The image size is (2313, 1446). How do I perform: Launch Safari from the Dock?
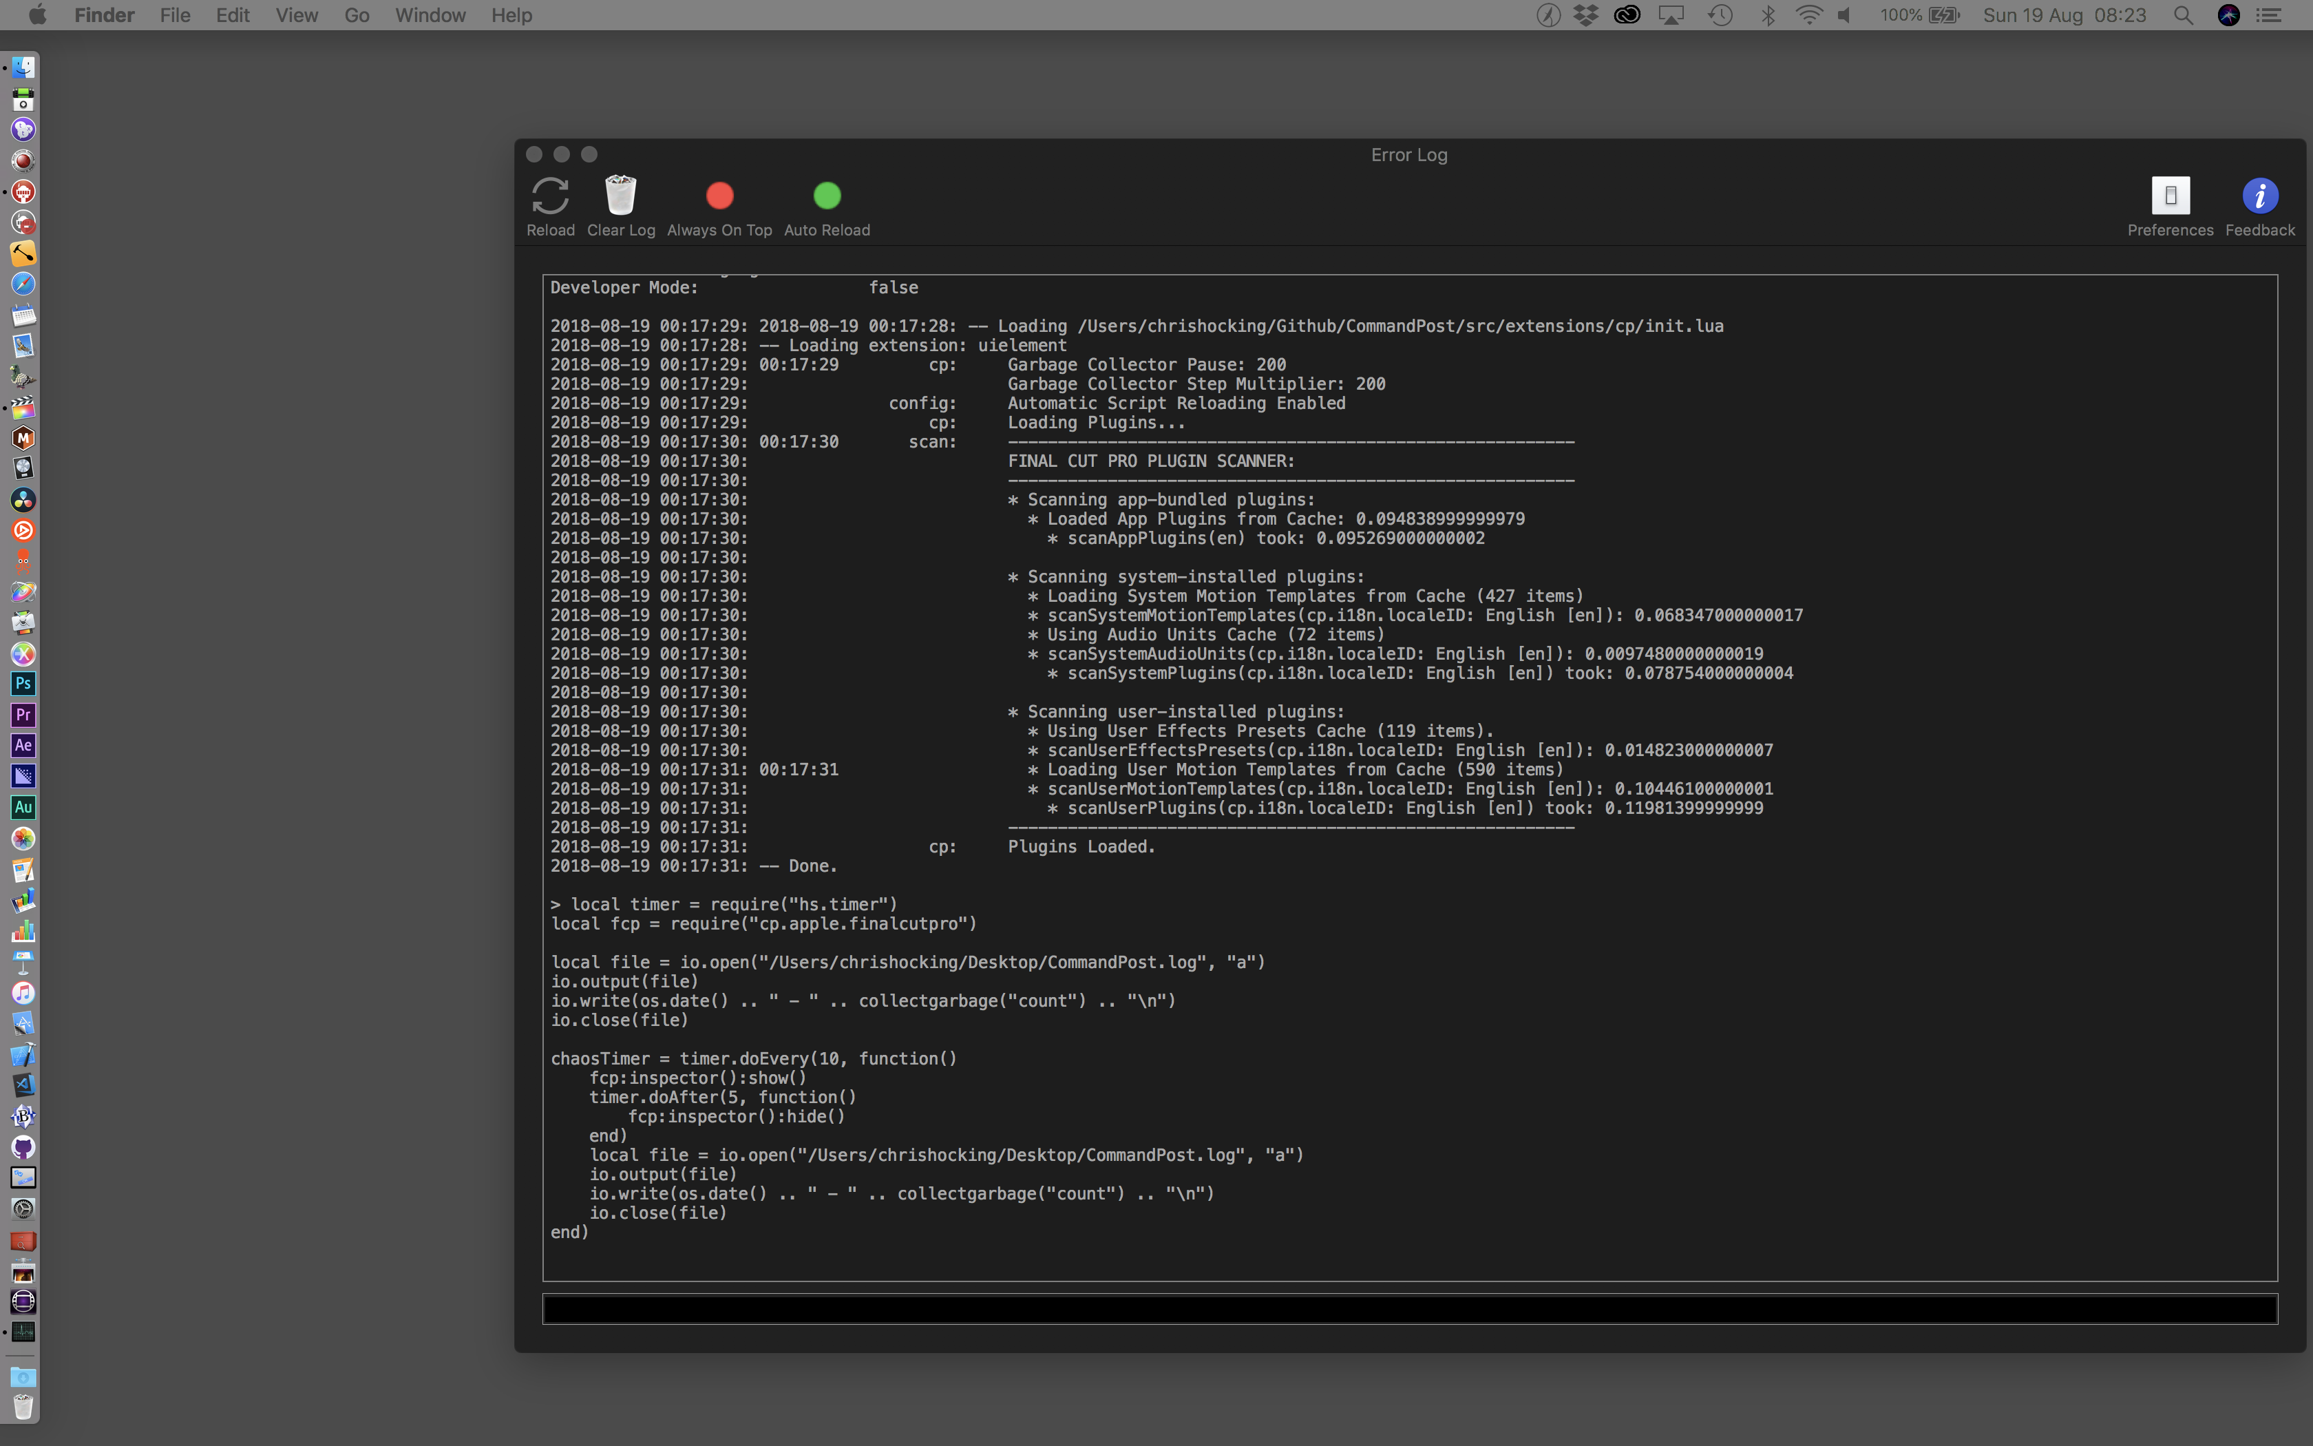pyautogui.click(x=24, y=283)
